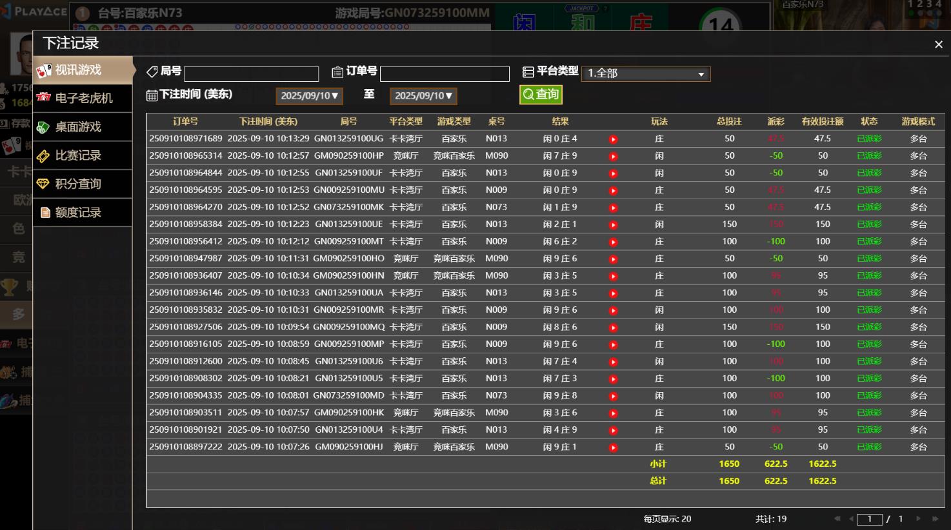Open the 平台类型 dropdown
This screenshot has height=530, width=951.
click(645, 74)
